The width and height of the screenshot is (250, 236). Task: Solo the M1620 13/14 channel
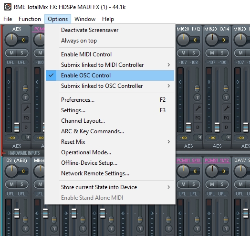pos(222,53)
